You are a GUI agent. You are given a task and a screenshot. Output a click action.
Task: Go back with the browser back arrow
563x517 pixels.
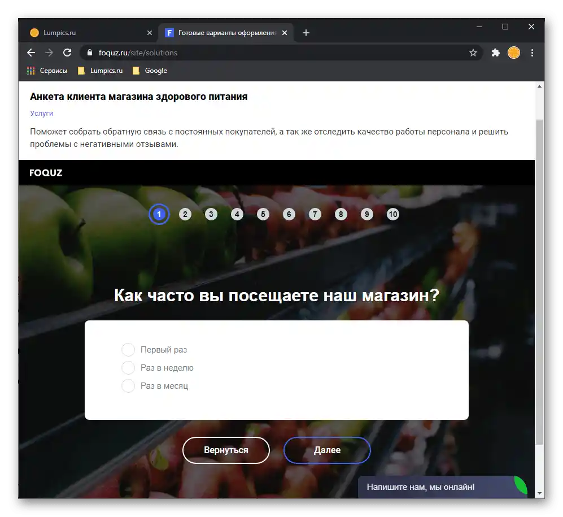pos(31,53)
